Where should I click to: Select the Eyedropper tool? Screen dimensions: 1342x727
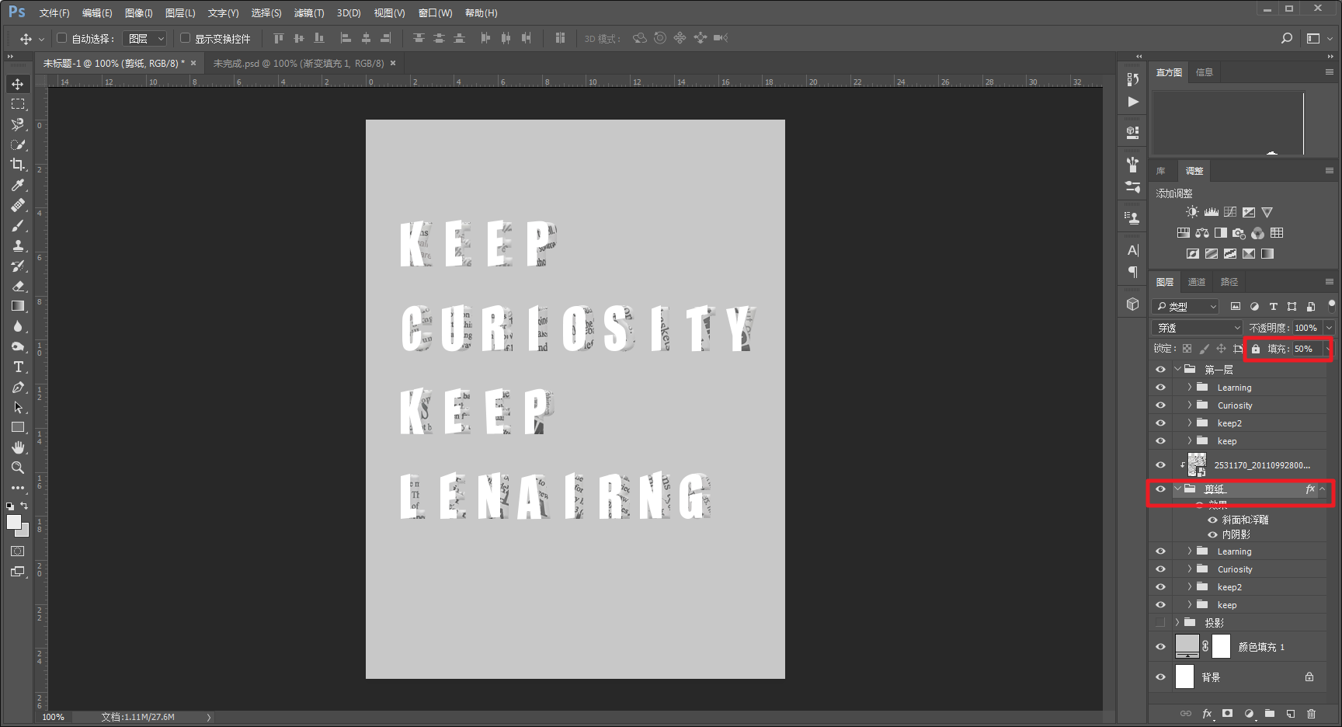[x=18, y=185]
